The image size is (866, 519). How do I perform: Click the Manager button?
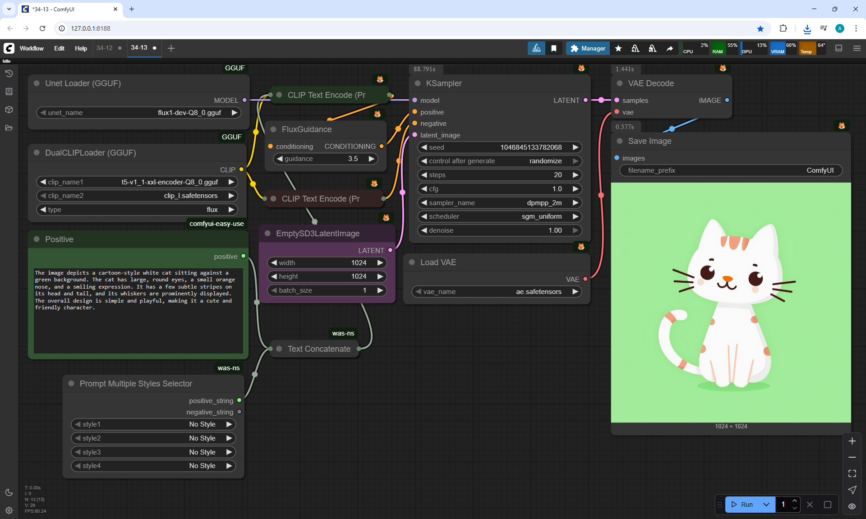tap(588, 48)
